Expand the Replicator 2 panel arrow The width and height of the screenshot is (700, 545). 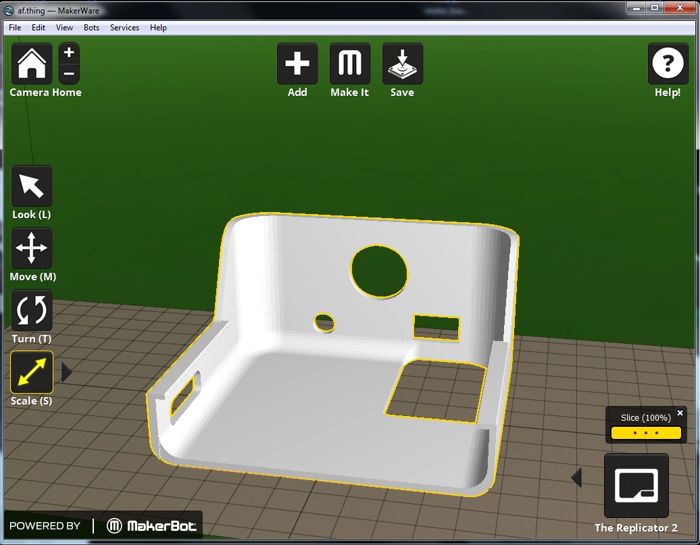click(x=576, y=477)
